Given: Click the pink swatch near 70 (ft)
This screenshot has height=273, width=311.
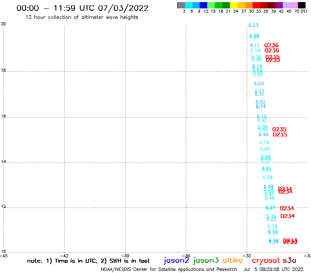Looking at the screenshot, I should [294, 5].
